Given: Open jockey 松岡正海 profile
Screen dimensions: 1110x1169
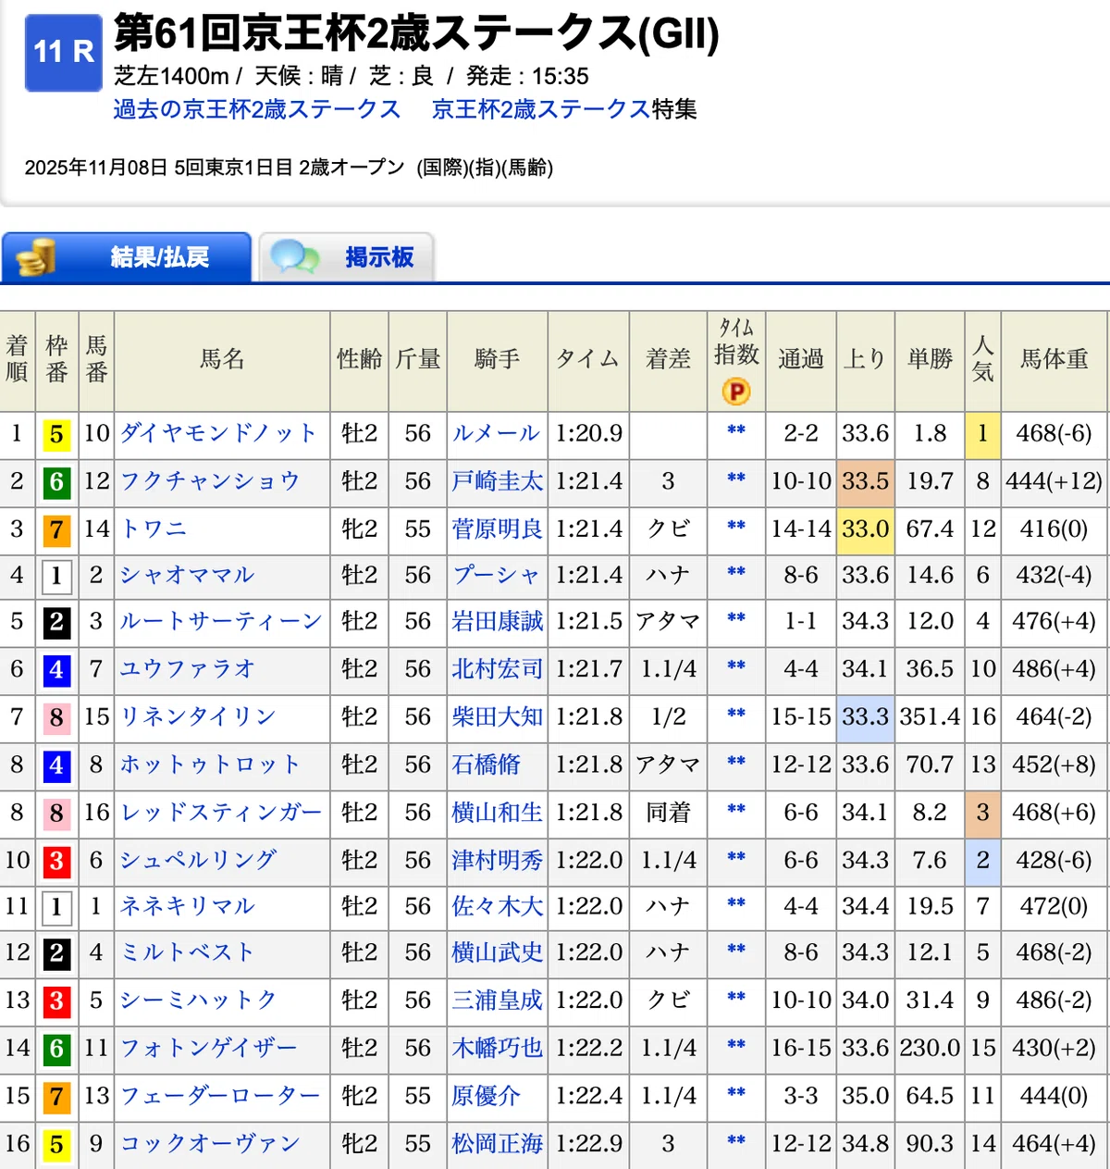Looking at the screenshot, I should click(x=498, y=1144).
